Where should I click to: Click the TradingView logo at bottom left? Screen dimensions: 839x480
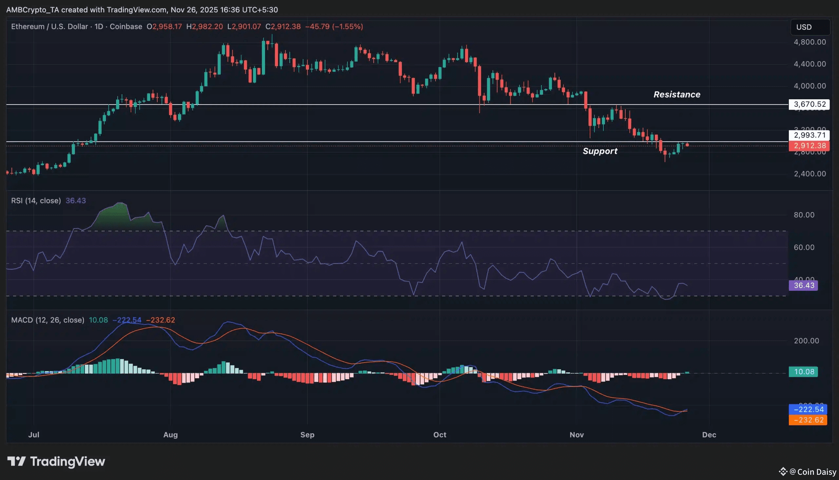point(56,462)
